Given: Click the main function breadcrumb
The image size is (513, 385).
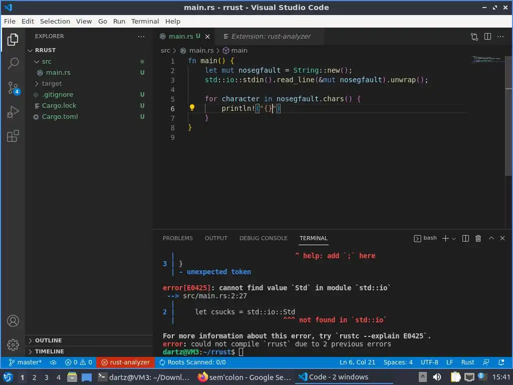Looking at the screenshot, I should pyautogui.click(x=235, y=51).
